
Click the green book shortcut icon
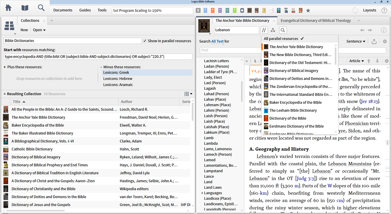(x=235, y=10)
